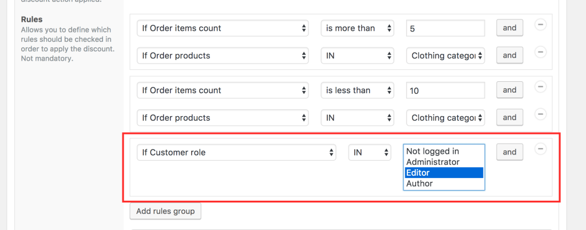This screenshot has width=586, height=230.
Task: Delete the Customer role rule using minus icon
Action: 540,149
